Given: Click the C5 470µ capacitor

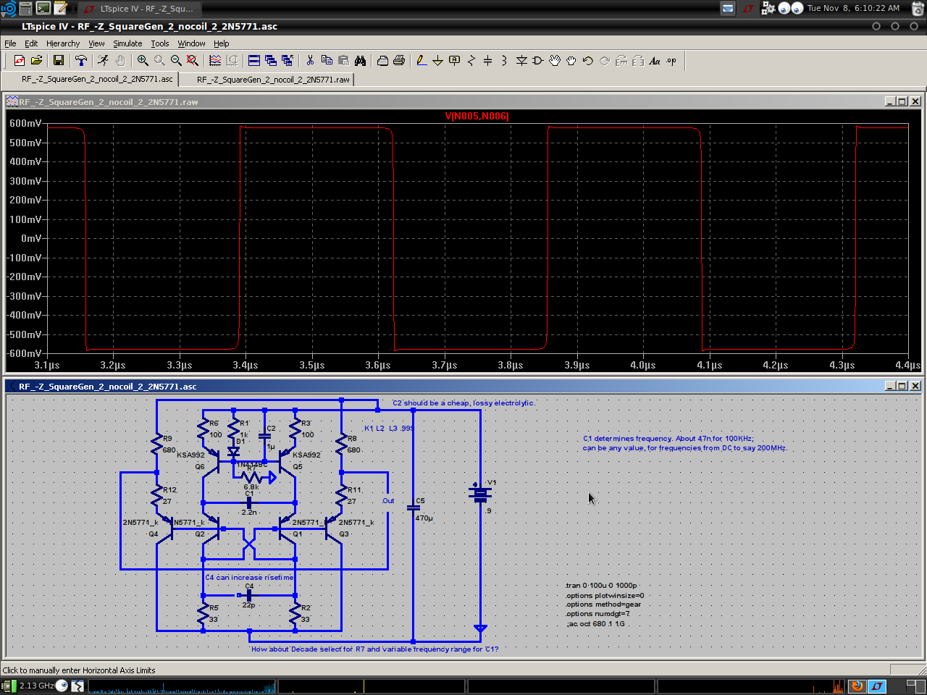Looking at the screenshot, I should (x=414, y=507).
